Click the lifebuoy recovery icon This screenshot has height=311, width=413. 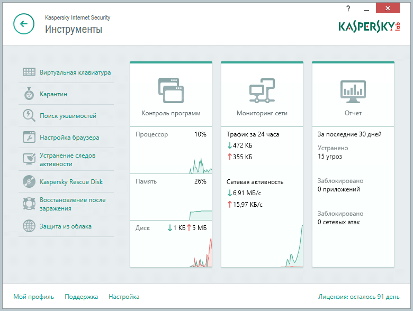[x=29, y=204]
